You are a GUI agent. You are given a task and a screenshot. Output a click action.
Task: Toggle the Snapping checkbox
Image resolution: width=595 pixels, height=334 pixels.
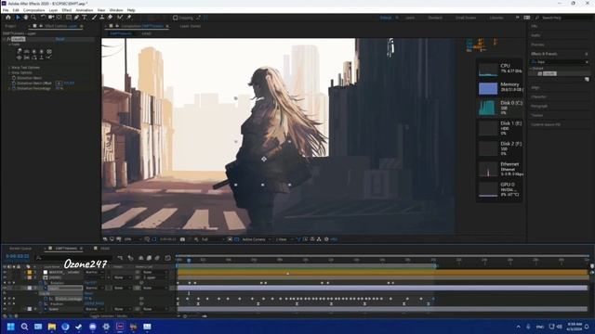(176, 18)
